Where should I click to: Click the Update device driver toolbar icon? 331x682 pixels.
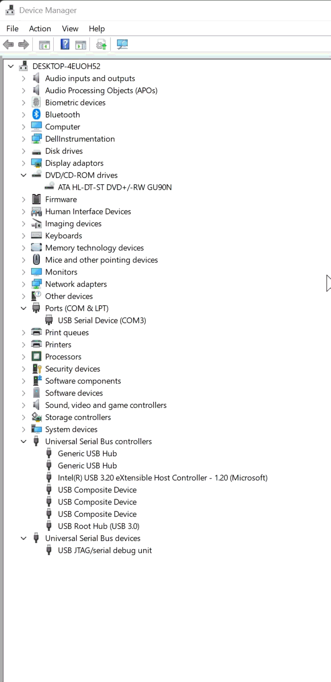102,44
